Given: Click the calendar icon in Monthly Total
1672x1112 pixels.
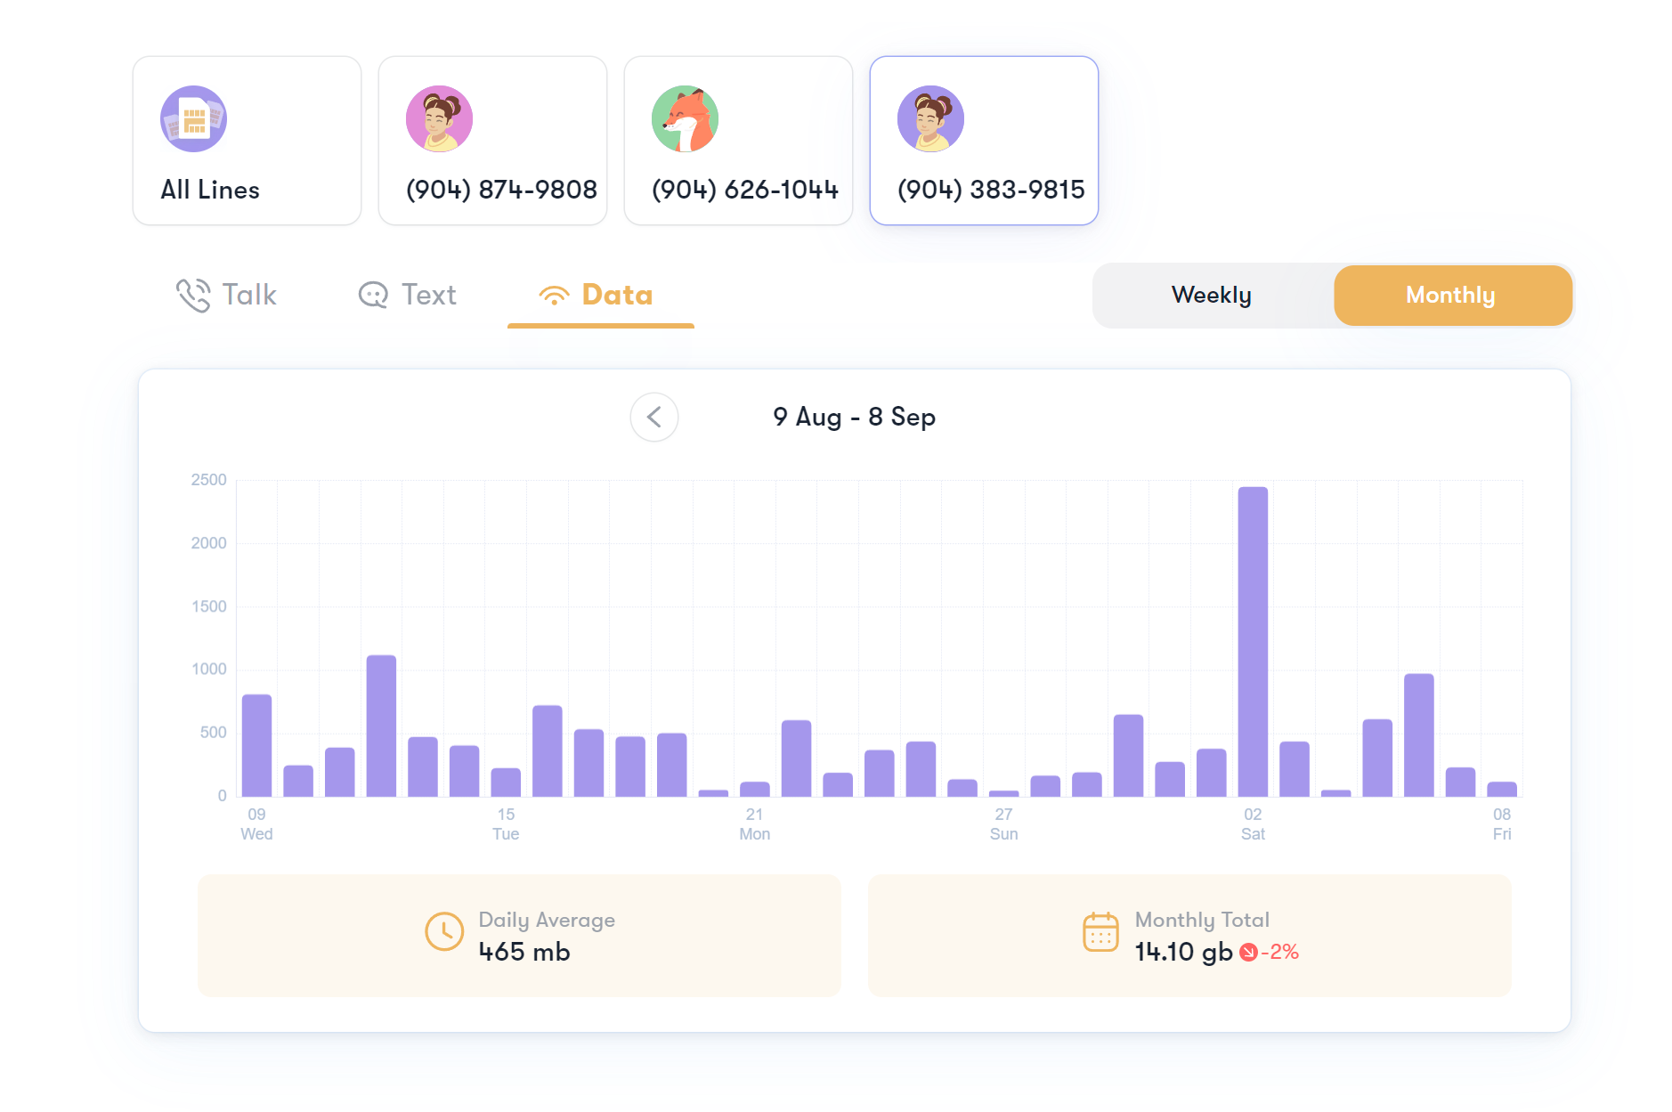Looking at the screenshot, I should click(x=1100, y=932).
